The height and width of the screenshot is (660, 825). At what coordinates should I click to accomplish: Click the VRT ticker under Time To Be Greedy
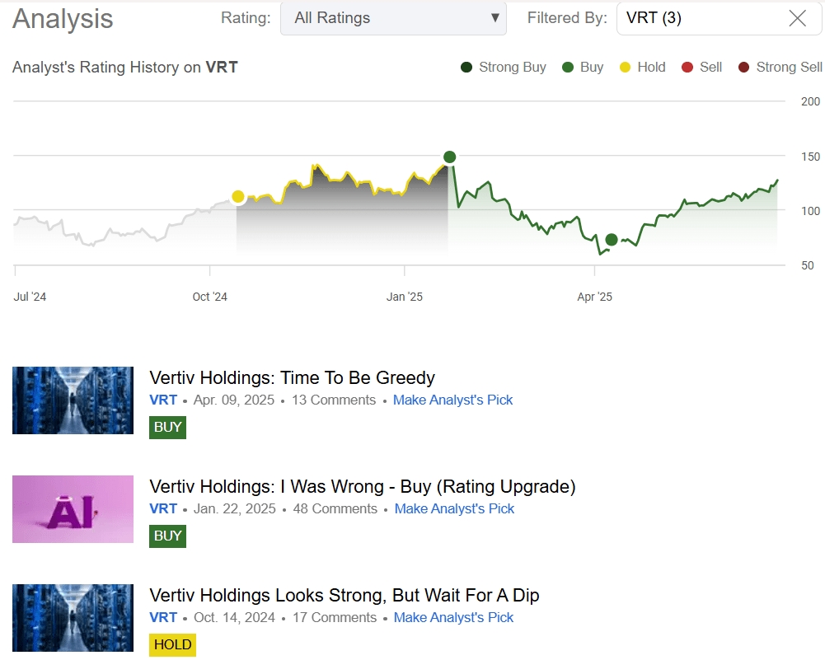click(x=163, y=400)
